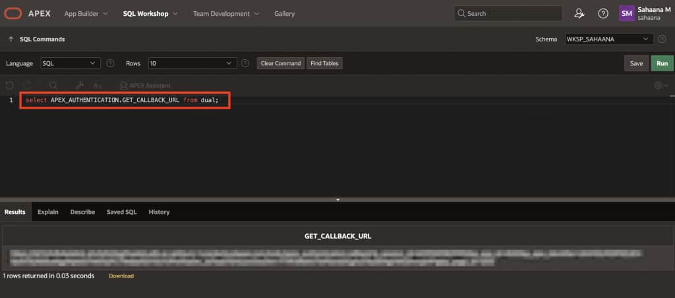
Task: Open the editor settings gear menu
Action: [661, 86]
